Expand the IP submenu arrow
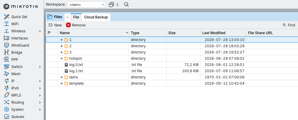The image size is (298, 120). [x=40, y=81]
